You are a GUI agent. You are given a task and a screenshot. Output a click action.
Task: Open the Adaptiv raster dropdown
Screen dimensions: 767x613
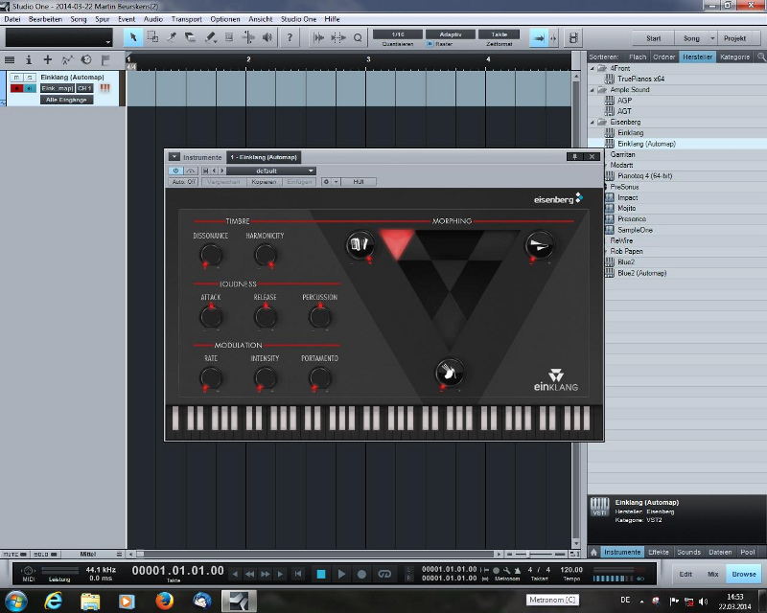tap(450, 34)
